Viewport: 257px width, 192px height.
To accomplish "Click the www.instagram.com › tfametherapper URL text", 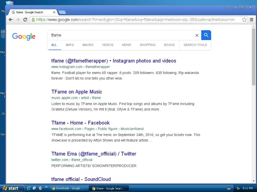I will [x=81, y=67].
